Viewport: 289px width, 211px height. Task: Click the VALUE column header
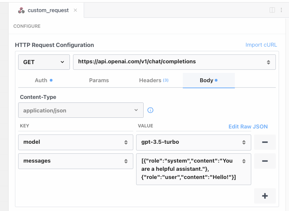[145, 126]
